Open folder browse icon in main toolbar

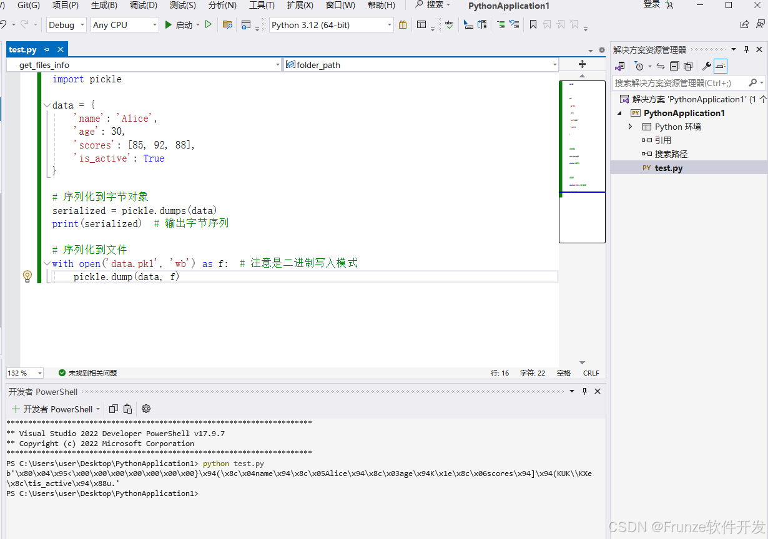click(x=227, y=25)
